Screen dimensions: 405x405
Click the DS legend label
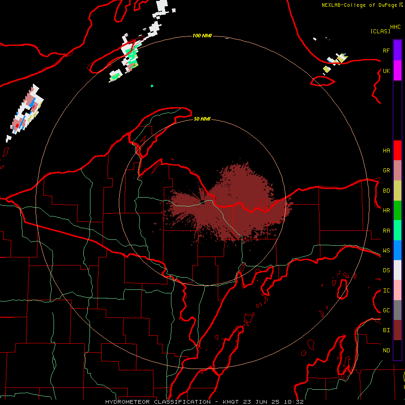click(386, 270)
